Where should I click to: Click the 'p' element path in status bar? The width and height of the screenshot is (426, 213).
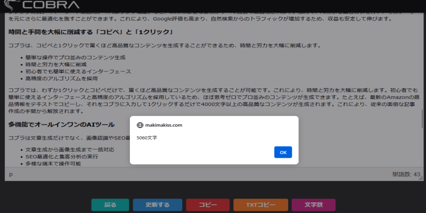(x=11, y=175)
